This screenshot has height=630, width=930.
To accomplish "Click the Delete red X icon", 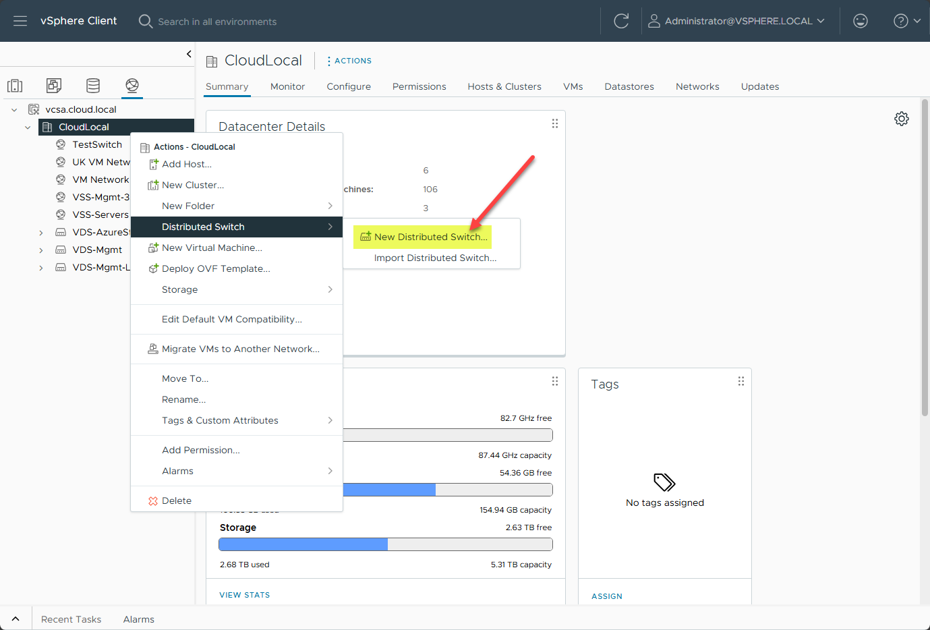I will (x=153, y=500).
